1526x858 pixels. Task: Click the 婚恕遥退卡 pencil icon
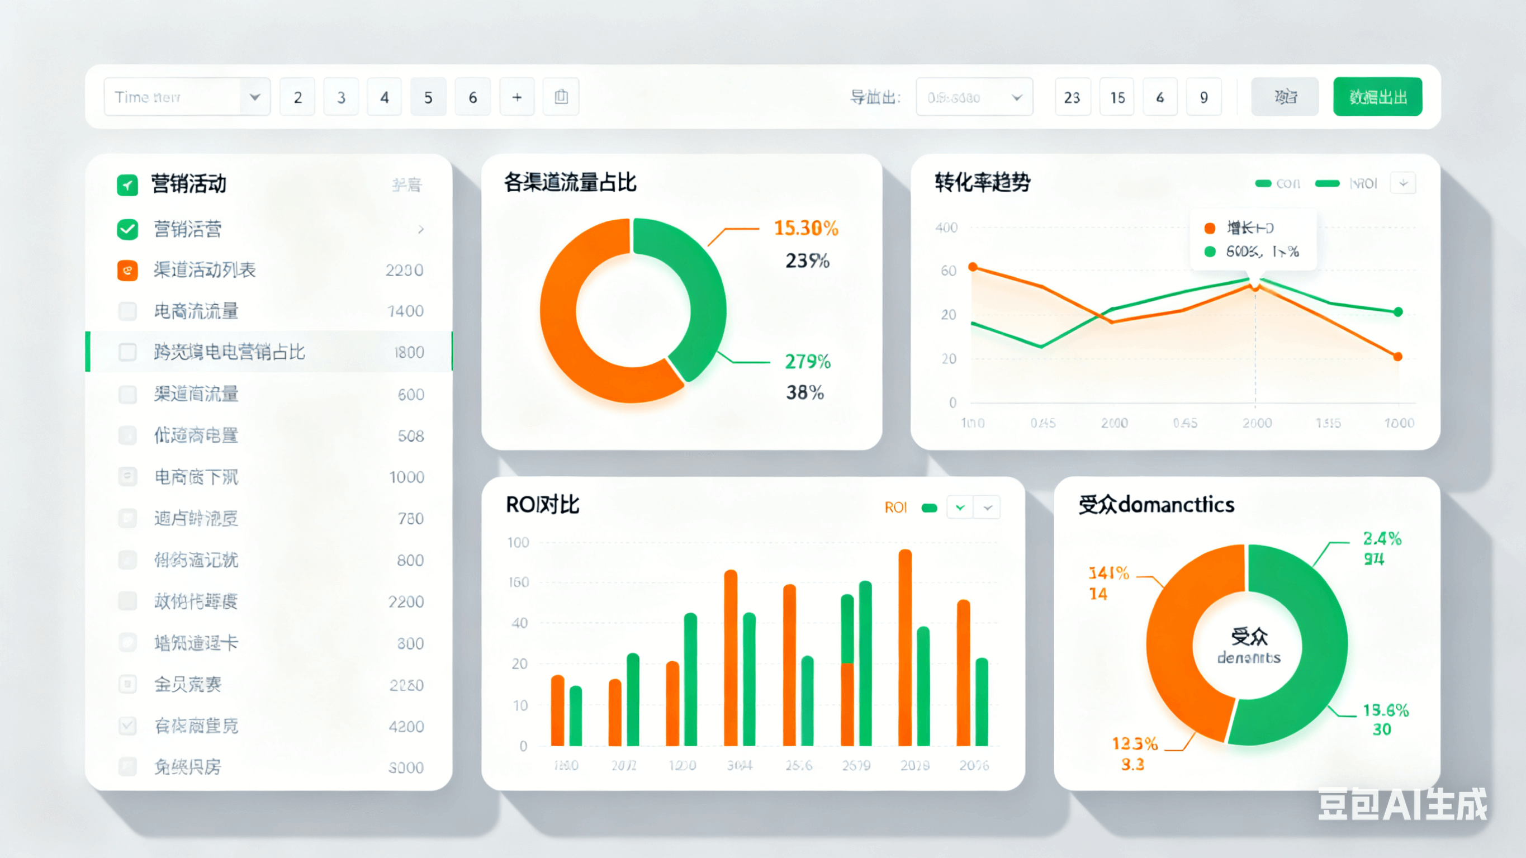[x=127, y=642]
